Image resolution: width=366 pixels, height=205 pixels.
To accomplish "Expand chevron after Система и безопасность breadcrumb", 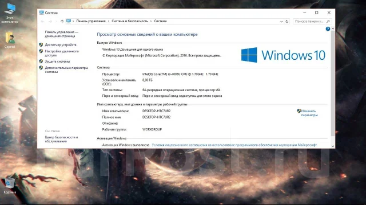I will (151, 21).
